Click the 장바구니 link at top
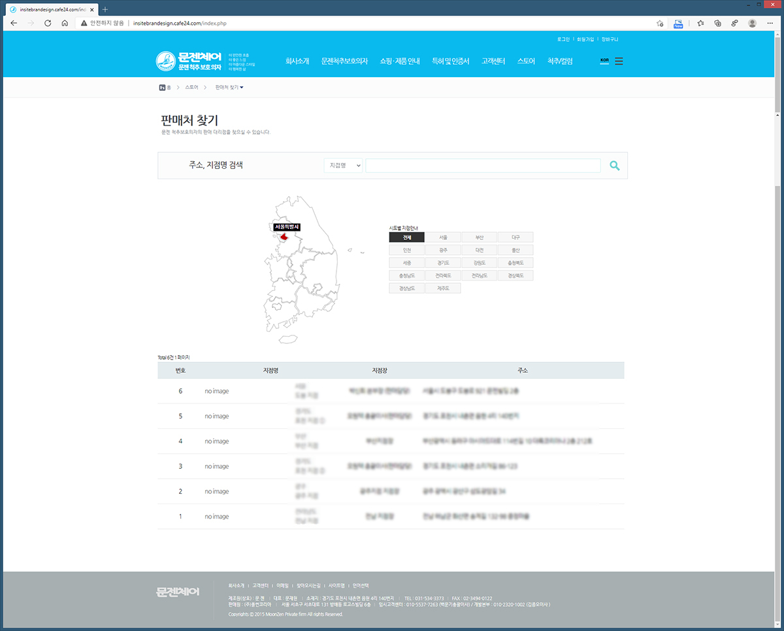This screenshot has width=784, height=631. (610, 39)
